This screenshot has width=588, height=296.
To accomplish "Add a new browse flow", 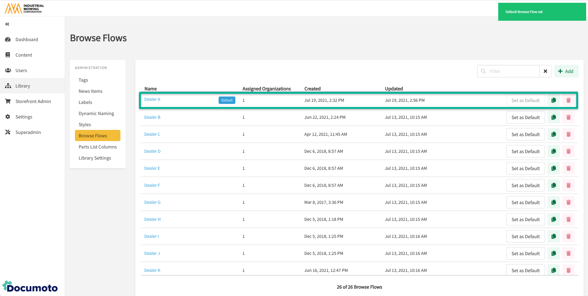I will (566, 71).
